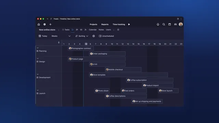Open the settings gear in top bar
The height and width of the screenshot is (123, 219).
point(44,24)
